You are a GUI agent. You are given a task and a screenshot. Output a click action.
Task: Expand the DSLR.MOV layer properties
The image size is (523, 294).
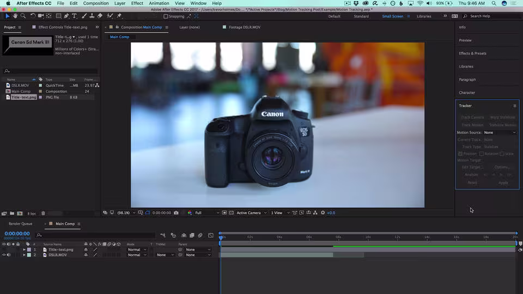24,255
